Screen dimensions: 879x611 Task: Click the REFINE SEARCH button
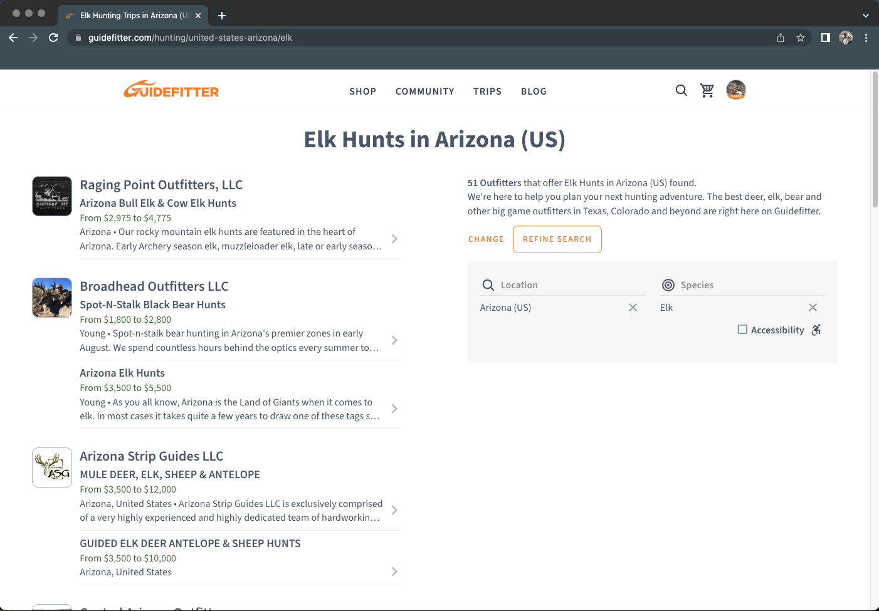pyautogui.click(x=557, y=239)
